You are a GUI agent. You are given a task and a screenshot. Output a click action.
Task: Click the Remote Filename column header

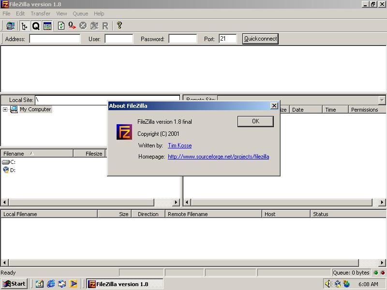click(x=213, y=214)
